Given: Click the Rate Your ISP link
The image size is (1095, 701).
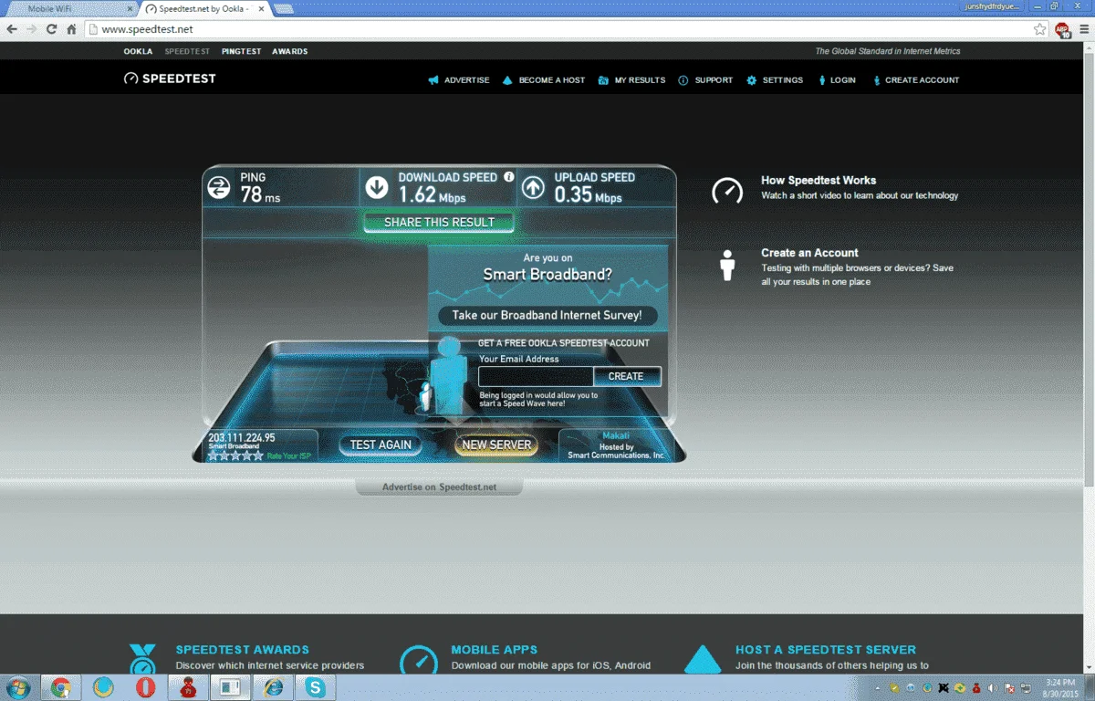Looking at the screenshot, I should coord(289,455).
